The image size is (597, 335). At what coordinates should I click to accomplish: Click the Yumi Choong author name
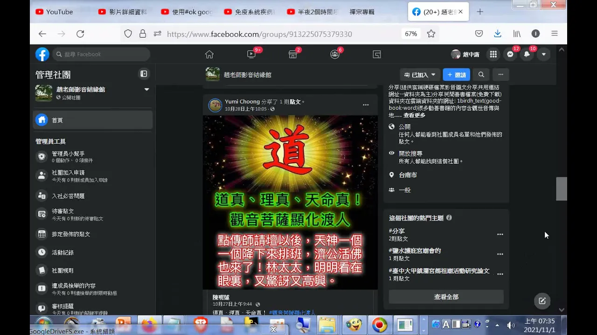(242, 101)
